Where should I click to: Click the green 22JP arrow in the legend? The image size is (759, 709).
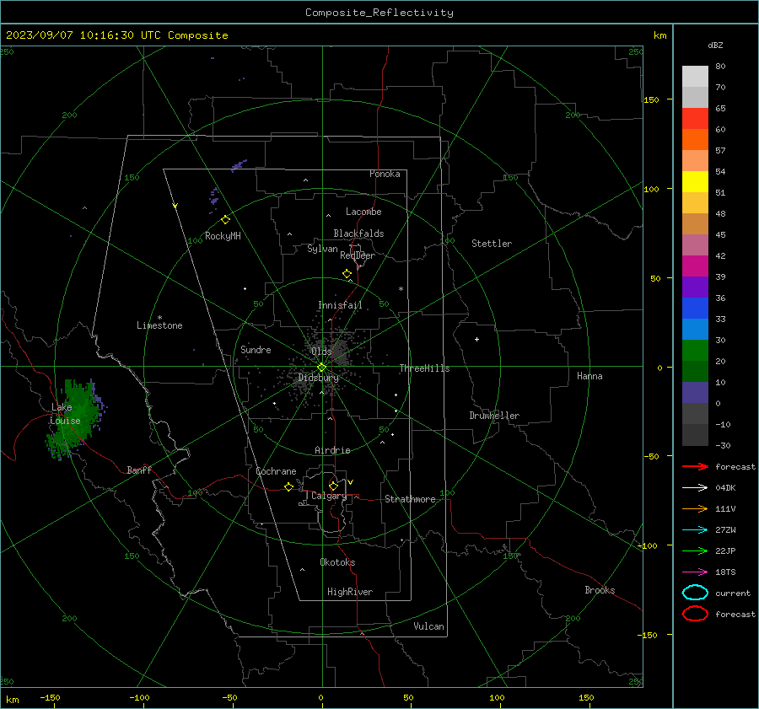695,551
